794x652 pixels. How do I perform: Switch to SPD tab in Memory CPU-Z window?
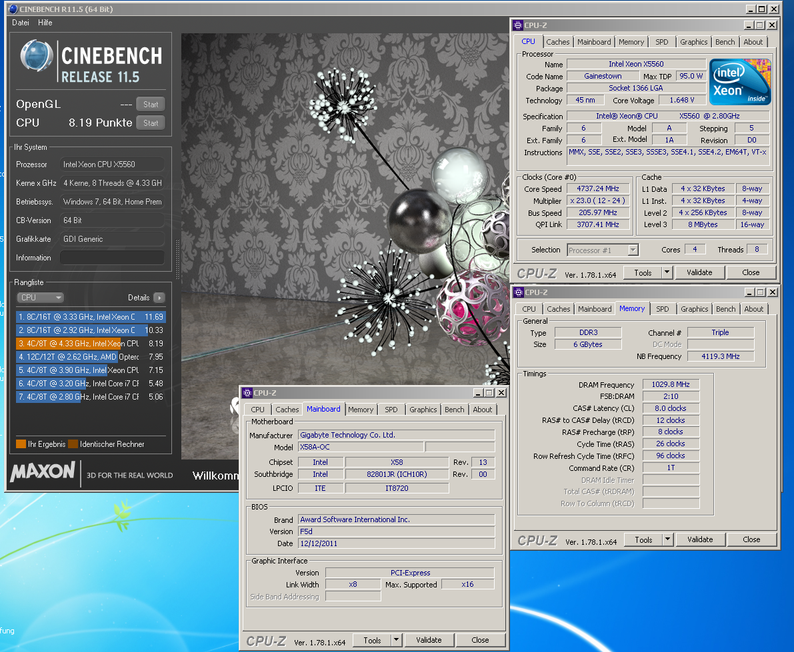[663, 309]
